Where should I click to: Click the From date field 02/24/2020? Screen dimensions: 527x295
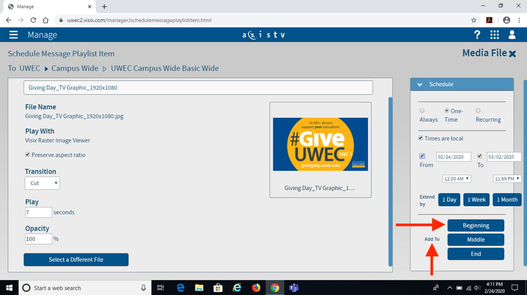click(x=453, y=157)
